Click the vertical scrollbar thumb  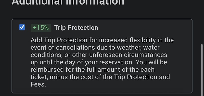[202, 70]
